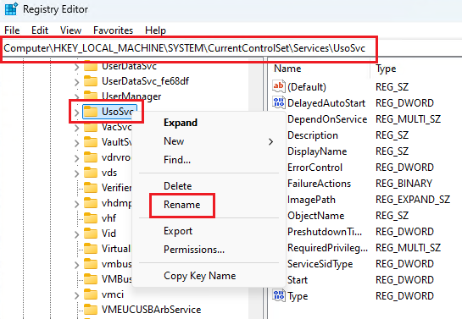The image size is (462, 319).
Task: Select the UsoSvc folder icon
Action: pos(91,112)
